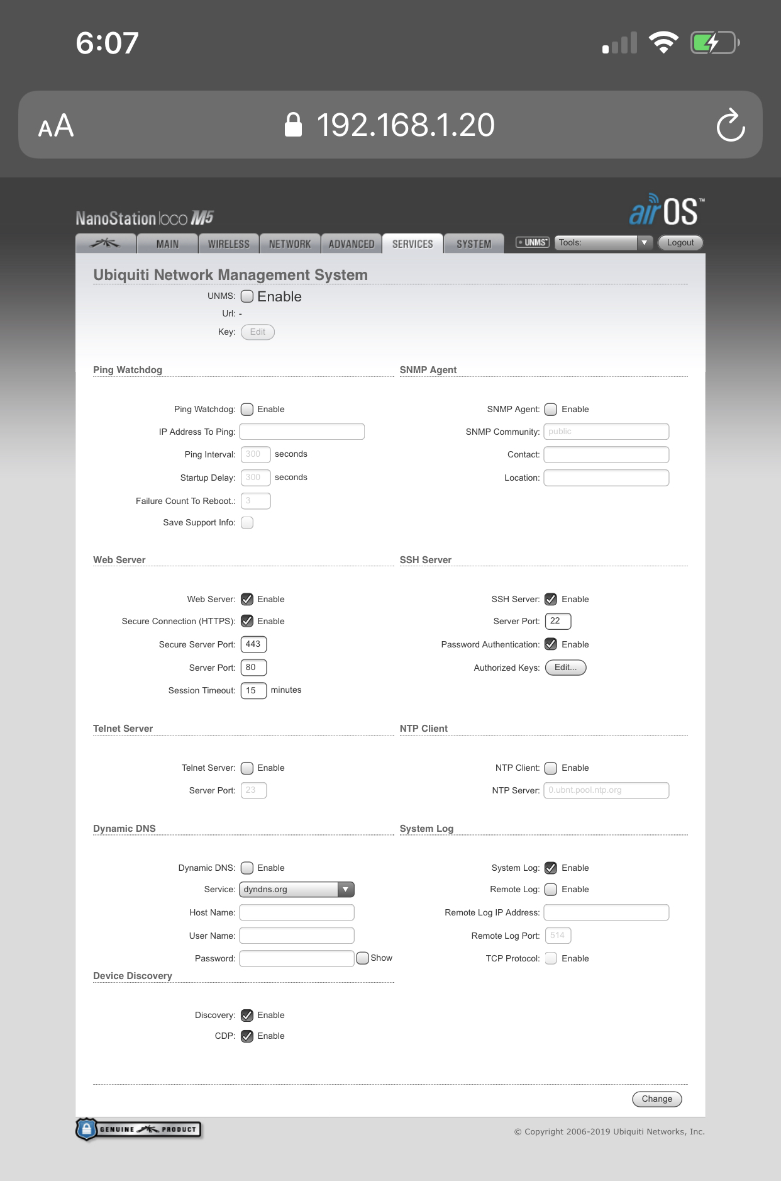Select the SERVICES tab
The image size is (781, 1181).
[x=413, y=243]
